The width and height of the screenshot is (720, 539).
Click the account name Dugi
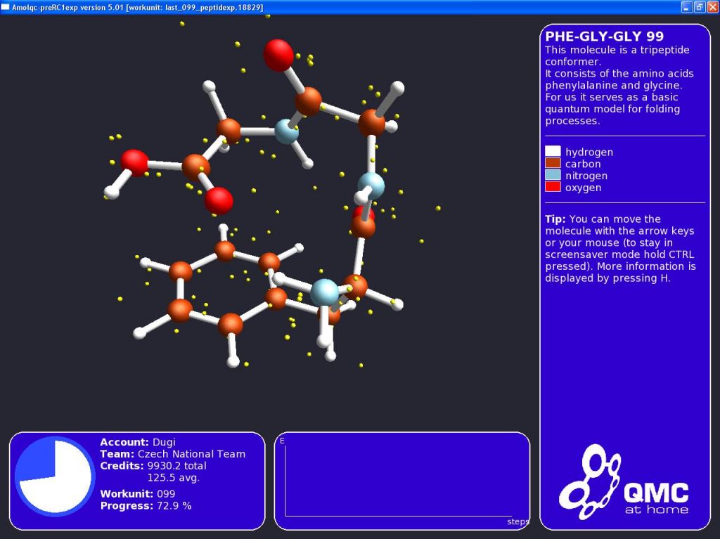(163, 442)
